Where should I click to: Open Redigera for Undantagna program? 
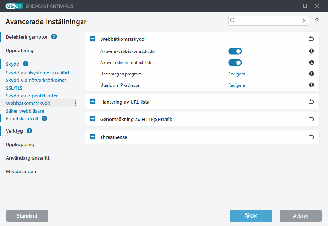pyautogui.click(x=236, y=74)
